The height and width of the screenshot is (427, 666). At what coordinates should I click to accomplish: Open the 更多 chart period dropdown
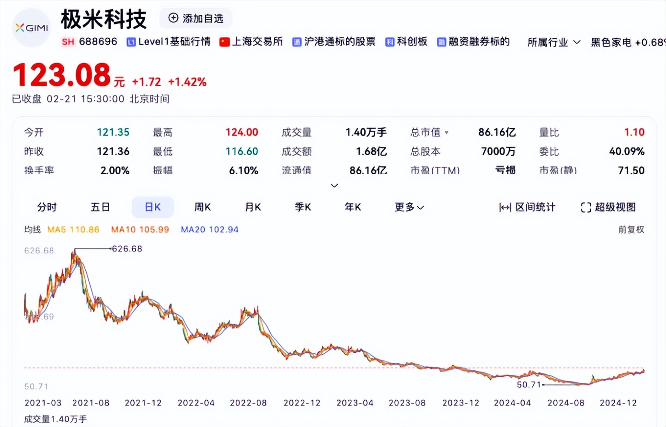tap(409, 207)
